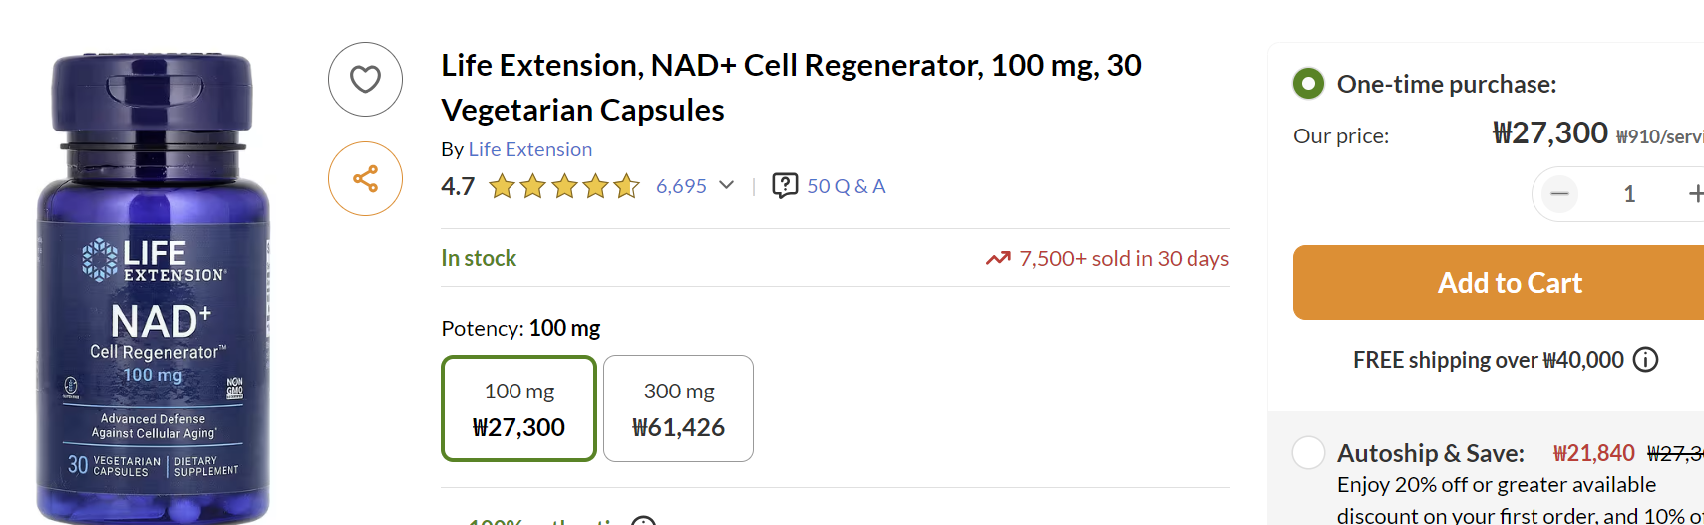Click the free shipping info icon
The width and height of the screenshot is (1704, 525).
(1646, 360)
